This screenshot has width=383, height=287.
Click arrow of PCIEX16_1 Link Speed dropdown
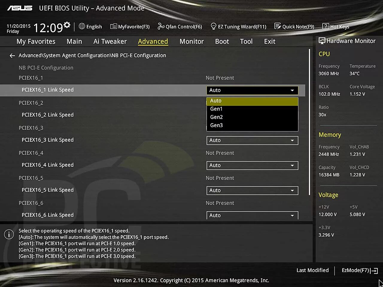point(292,90)
